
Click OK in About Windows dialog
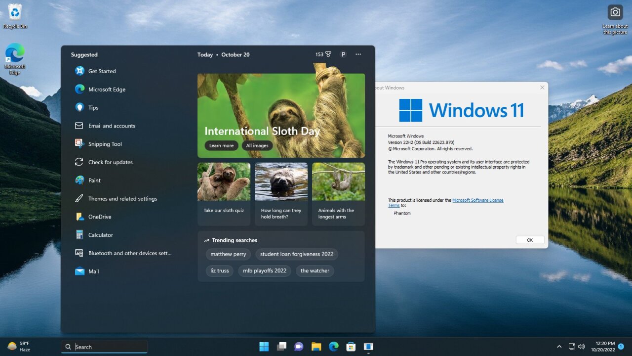coord(530,240)
